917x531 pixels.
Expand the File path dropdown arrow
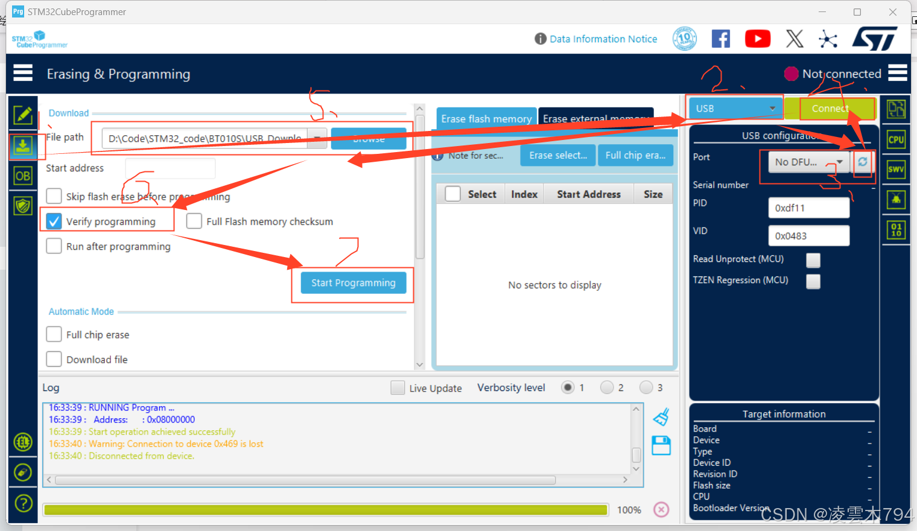pos(317,138)
